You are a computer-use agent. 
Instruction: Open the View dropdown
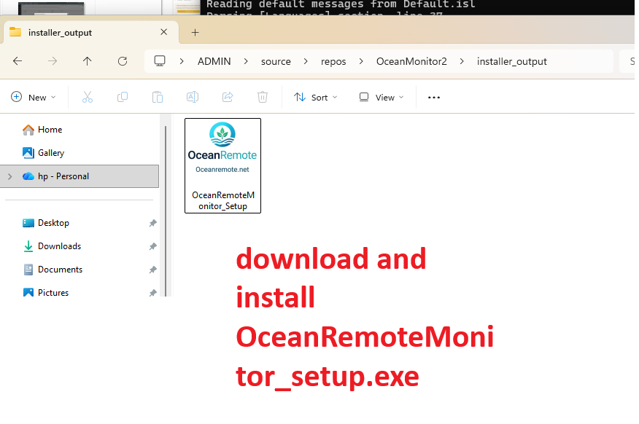[382, 97]
